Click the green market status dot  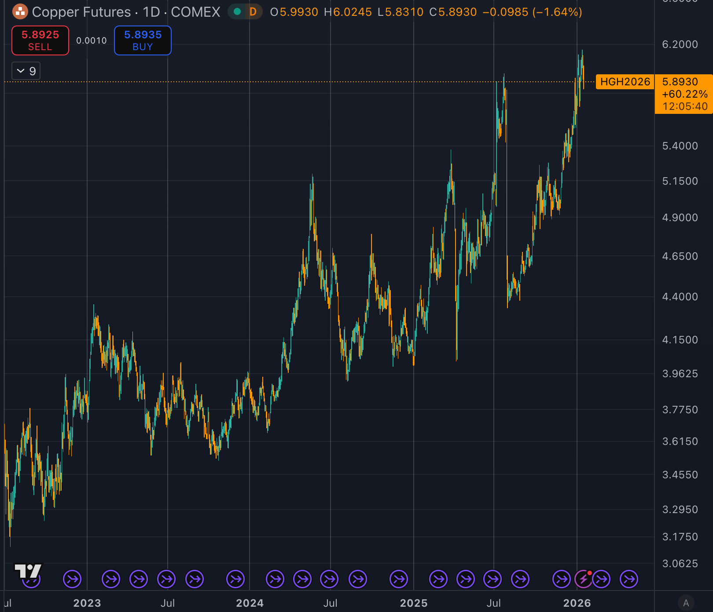coord(237,12)
